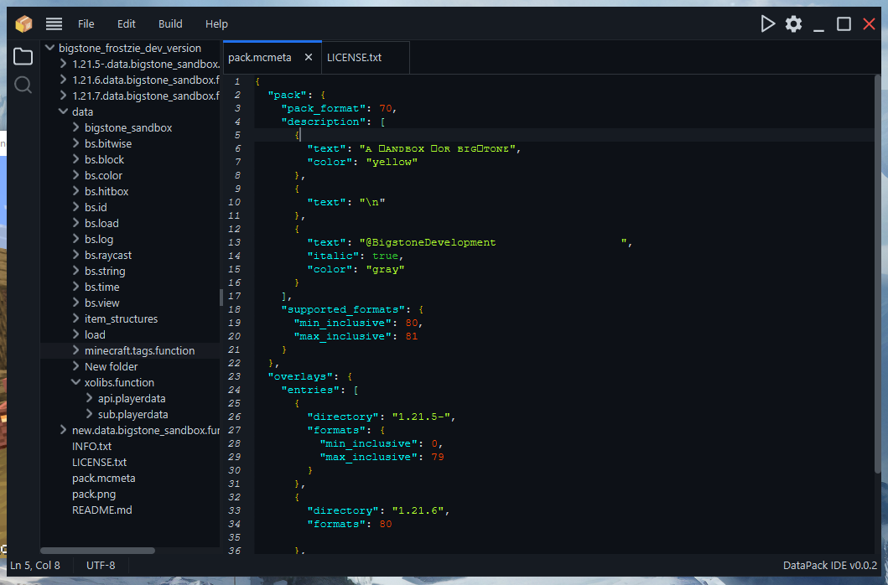888x585 pixels.
Task: Maximize the DataPack IDE window
Action: 844,23
